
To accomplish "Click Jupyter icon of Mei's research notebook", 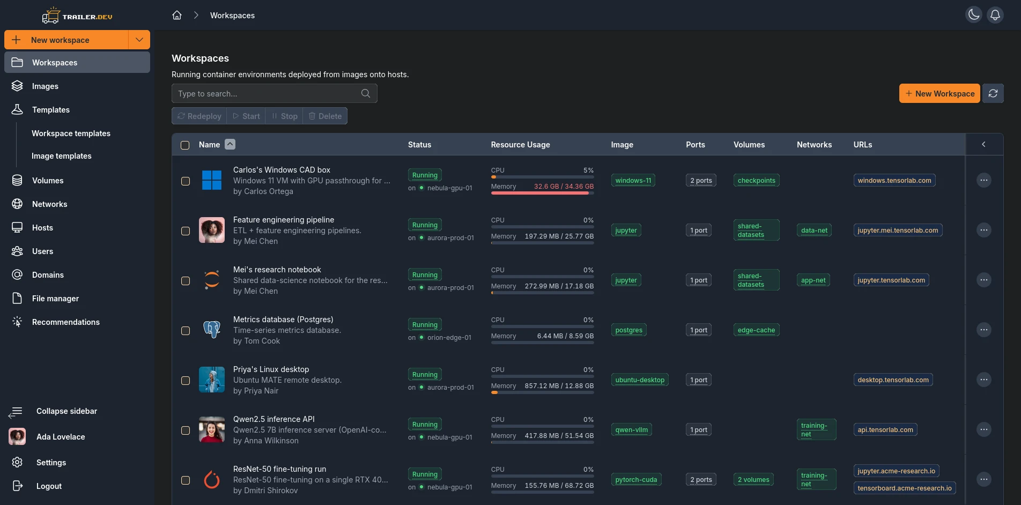I will [x=212, y=280].
